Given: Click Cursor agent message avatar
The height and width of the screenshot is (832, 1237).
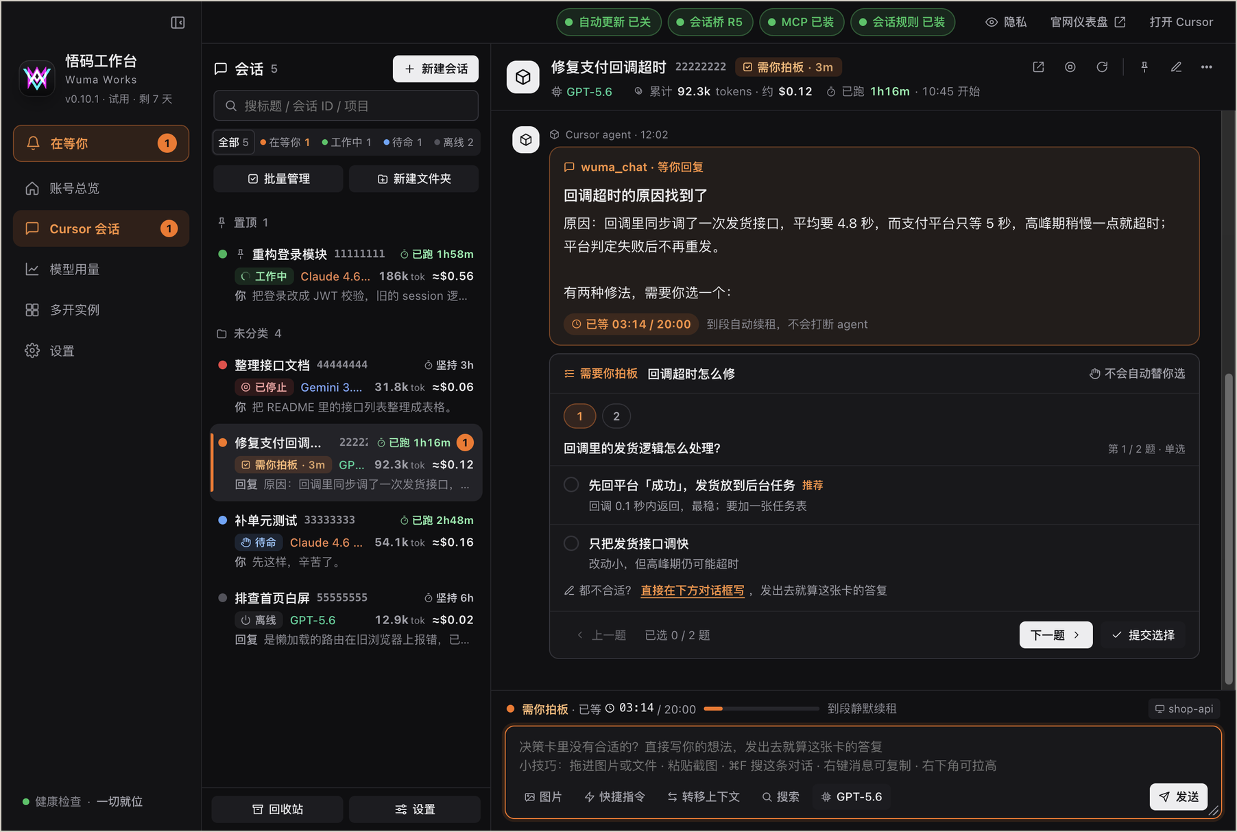Looking at the screenshot, I should (x=526, y=140).
